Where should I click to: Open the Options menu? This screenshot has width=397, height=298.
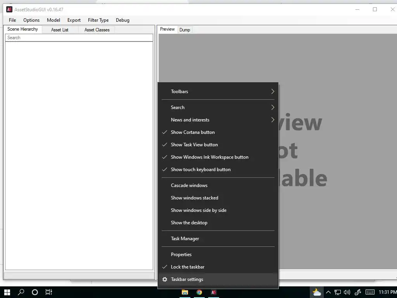[x=31, y=20]
